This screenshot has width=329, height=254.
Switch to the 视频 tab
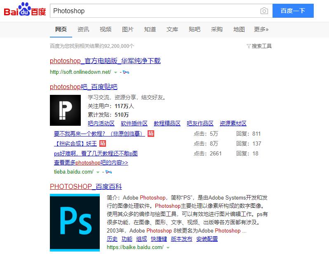point(106,29)
